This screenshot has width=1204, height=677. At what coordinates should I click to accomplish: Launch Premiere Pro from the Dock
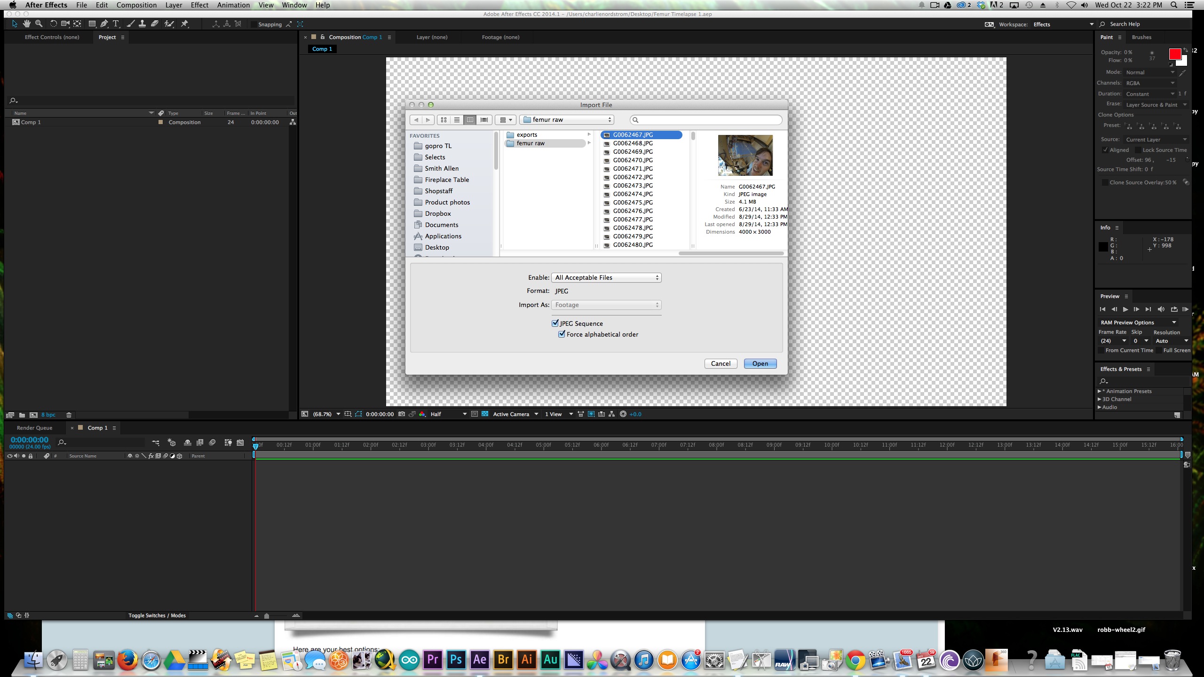(433, 660)
